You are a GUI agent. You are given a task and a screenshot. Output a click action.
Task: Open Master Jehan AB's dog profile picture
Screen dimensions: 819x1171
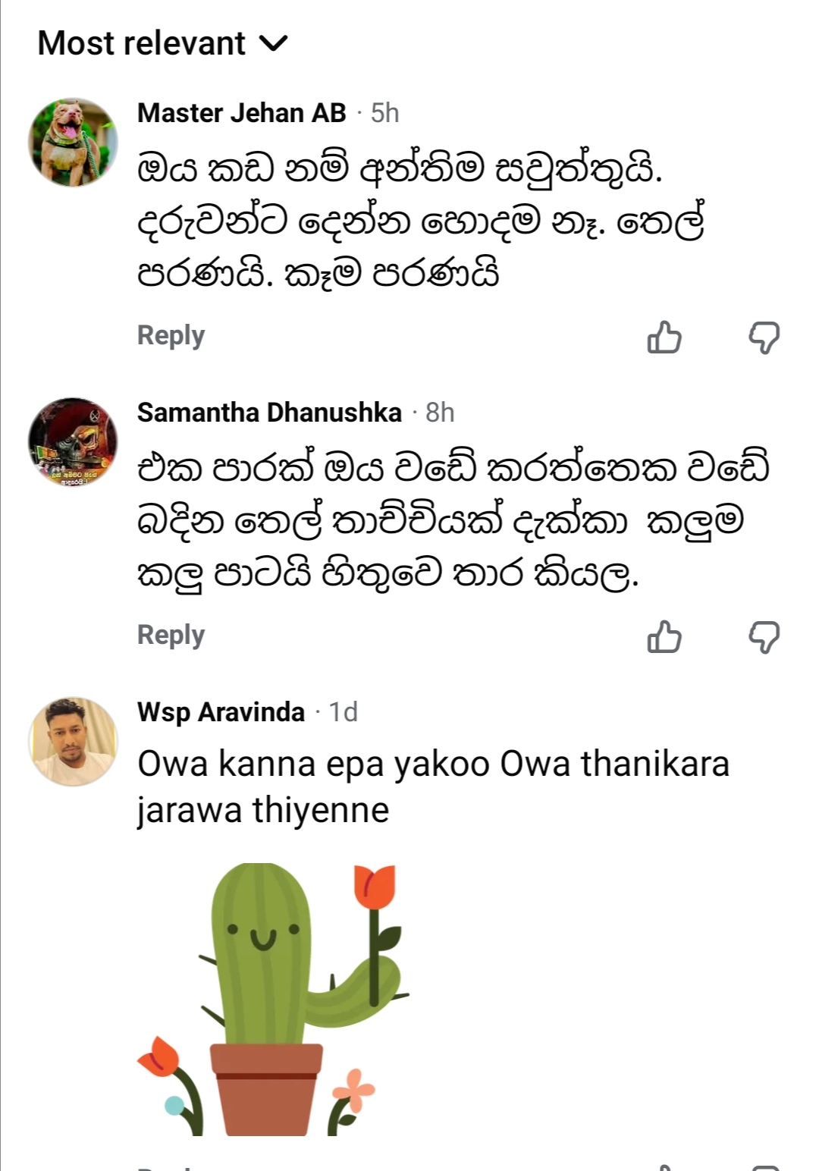coord(73,142)
